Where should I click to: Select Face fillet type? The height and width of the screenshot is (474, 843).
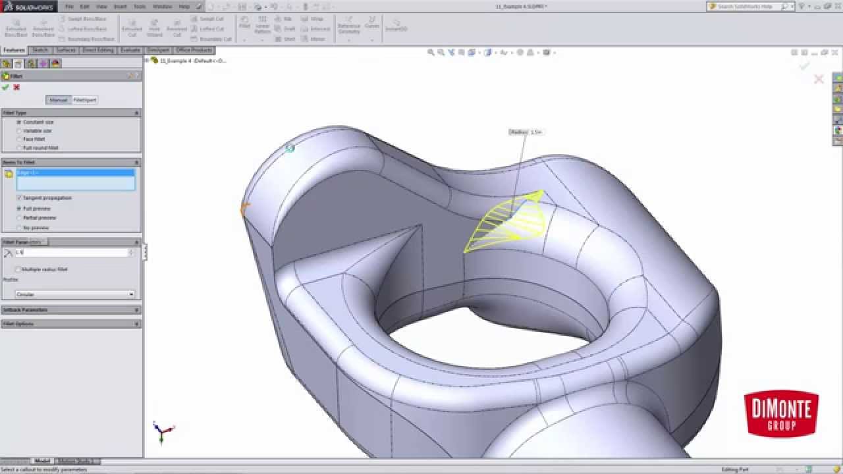[x=31, y=139]
